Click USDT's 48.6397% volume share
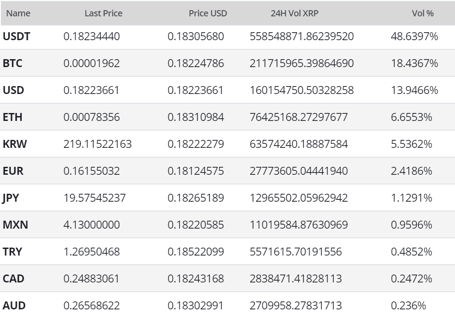The image size is (455, 316). 414,37
